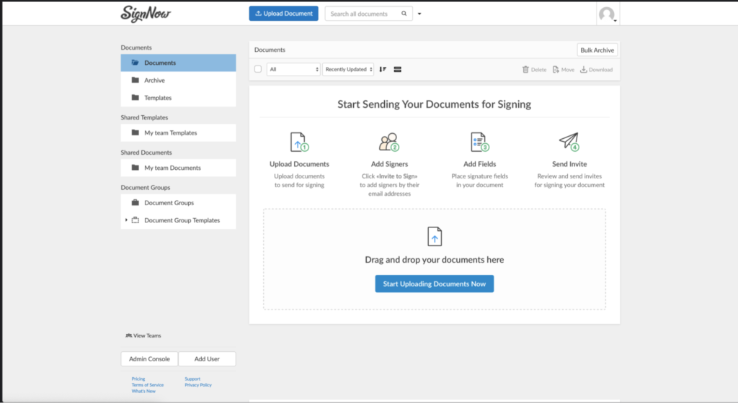
Task: Click the Delete trash icon
Action: (526, 70)
